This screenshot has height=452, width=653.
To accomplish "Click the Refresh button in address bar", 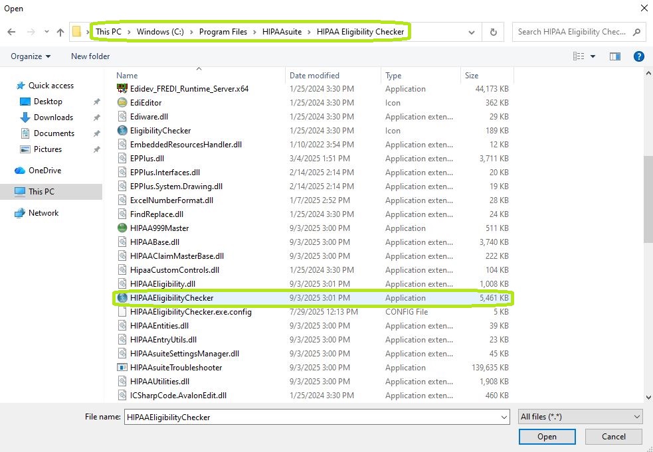I will tap(493, 32).
